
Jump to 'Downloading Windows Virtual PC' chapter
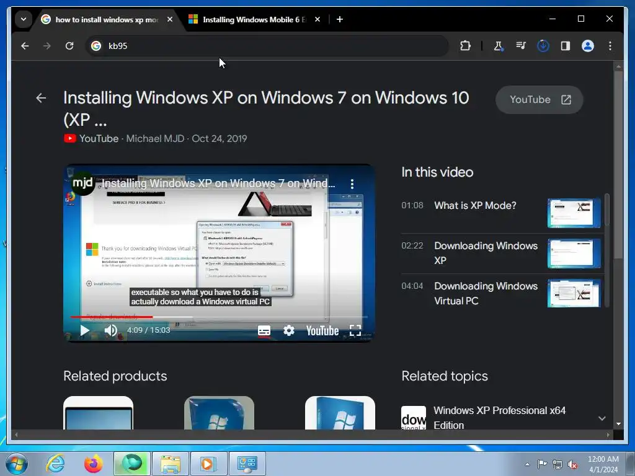486,293
